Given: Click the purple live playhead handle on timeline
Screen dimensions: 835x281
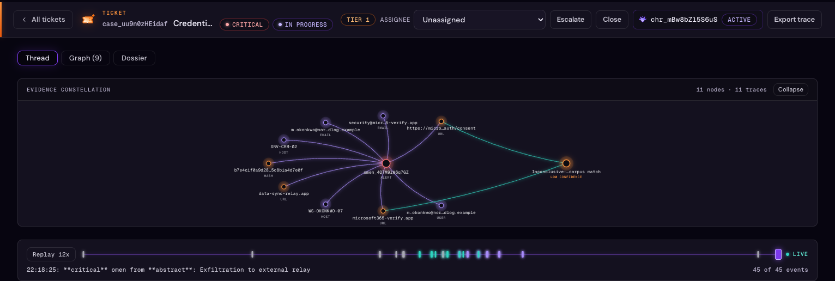Looking at the screenshot, I should point(778,254).
